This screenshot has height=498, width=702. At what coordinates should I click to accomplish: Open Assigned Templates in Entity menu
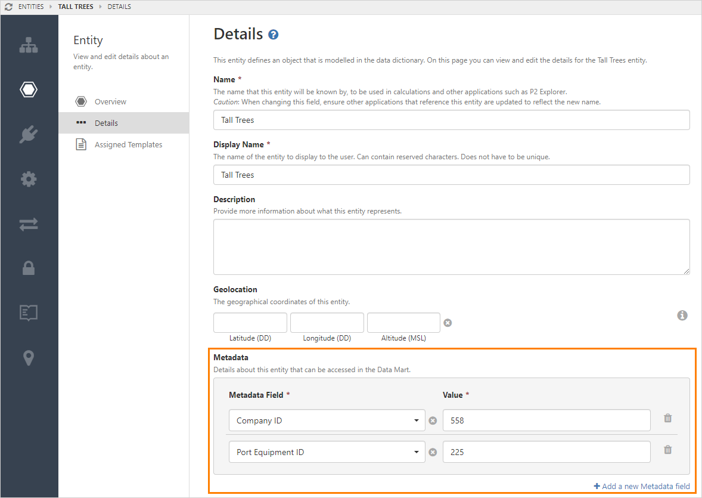pos(128,145)
